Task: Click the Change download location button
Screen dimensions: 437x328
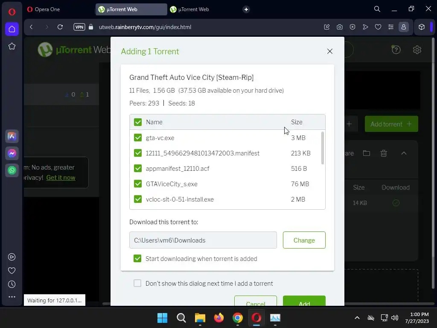Action: (304, 240)
